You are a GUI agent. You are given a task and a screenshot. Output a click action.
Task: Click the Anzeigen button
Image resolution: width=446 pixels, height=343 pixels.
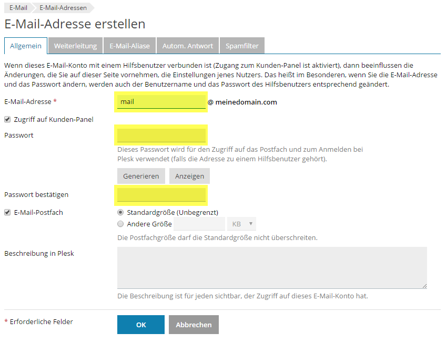(189, 176)
